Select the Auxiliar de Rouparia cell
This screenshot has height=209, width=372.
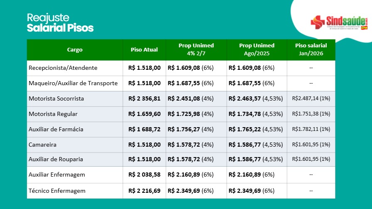(56, 160)
